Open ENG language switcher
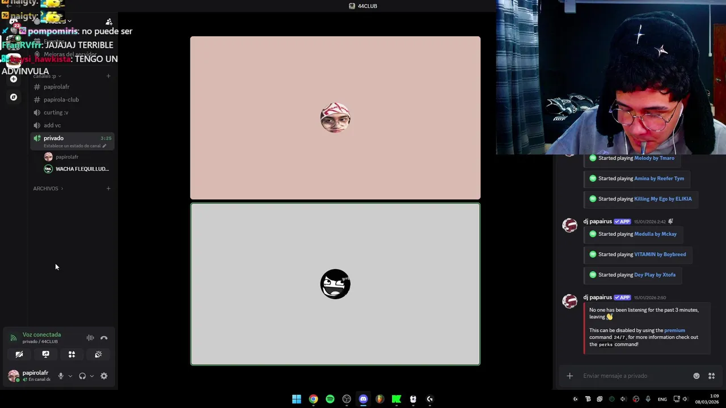 [662, 399]
